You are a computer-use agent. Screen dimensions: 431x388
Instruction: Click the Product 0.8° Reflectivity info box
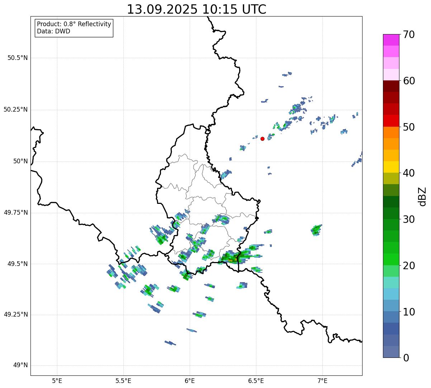[74, 28]
